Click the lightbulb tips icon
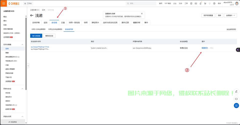240x125 pixels. tap(210, 3)
